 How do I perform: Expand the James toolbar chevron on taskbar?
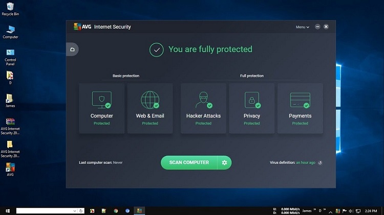[x=314, y=209]
